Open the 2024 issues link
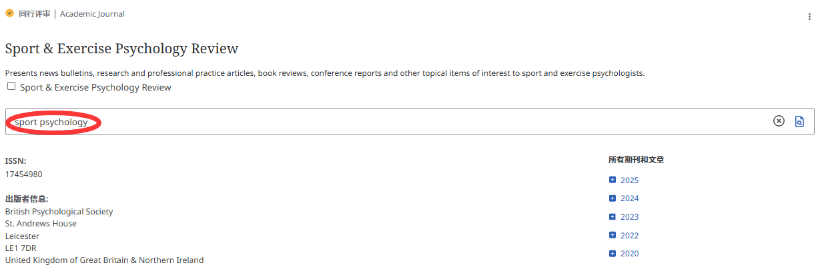This screenshot has height=267, width=824. tap(629, 198)
